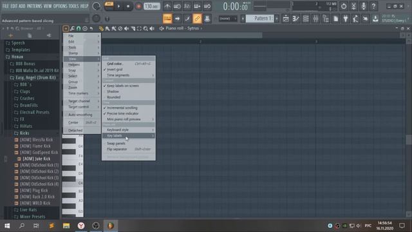
Task: Open the plugin picker plug icon
Action: 346,19
